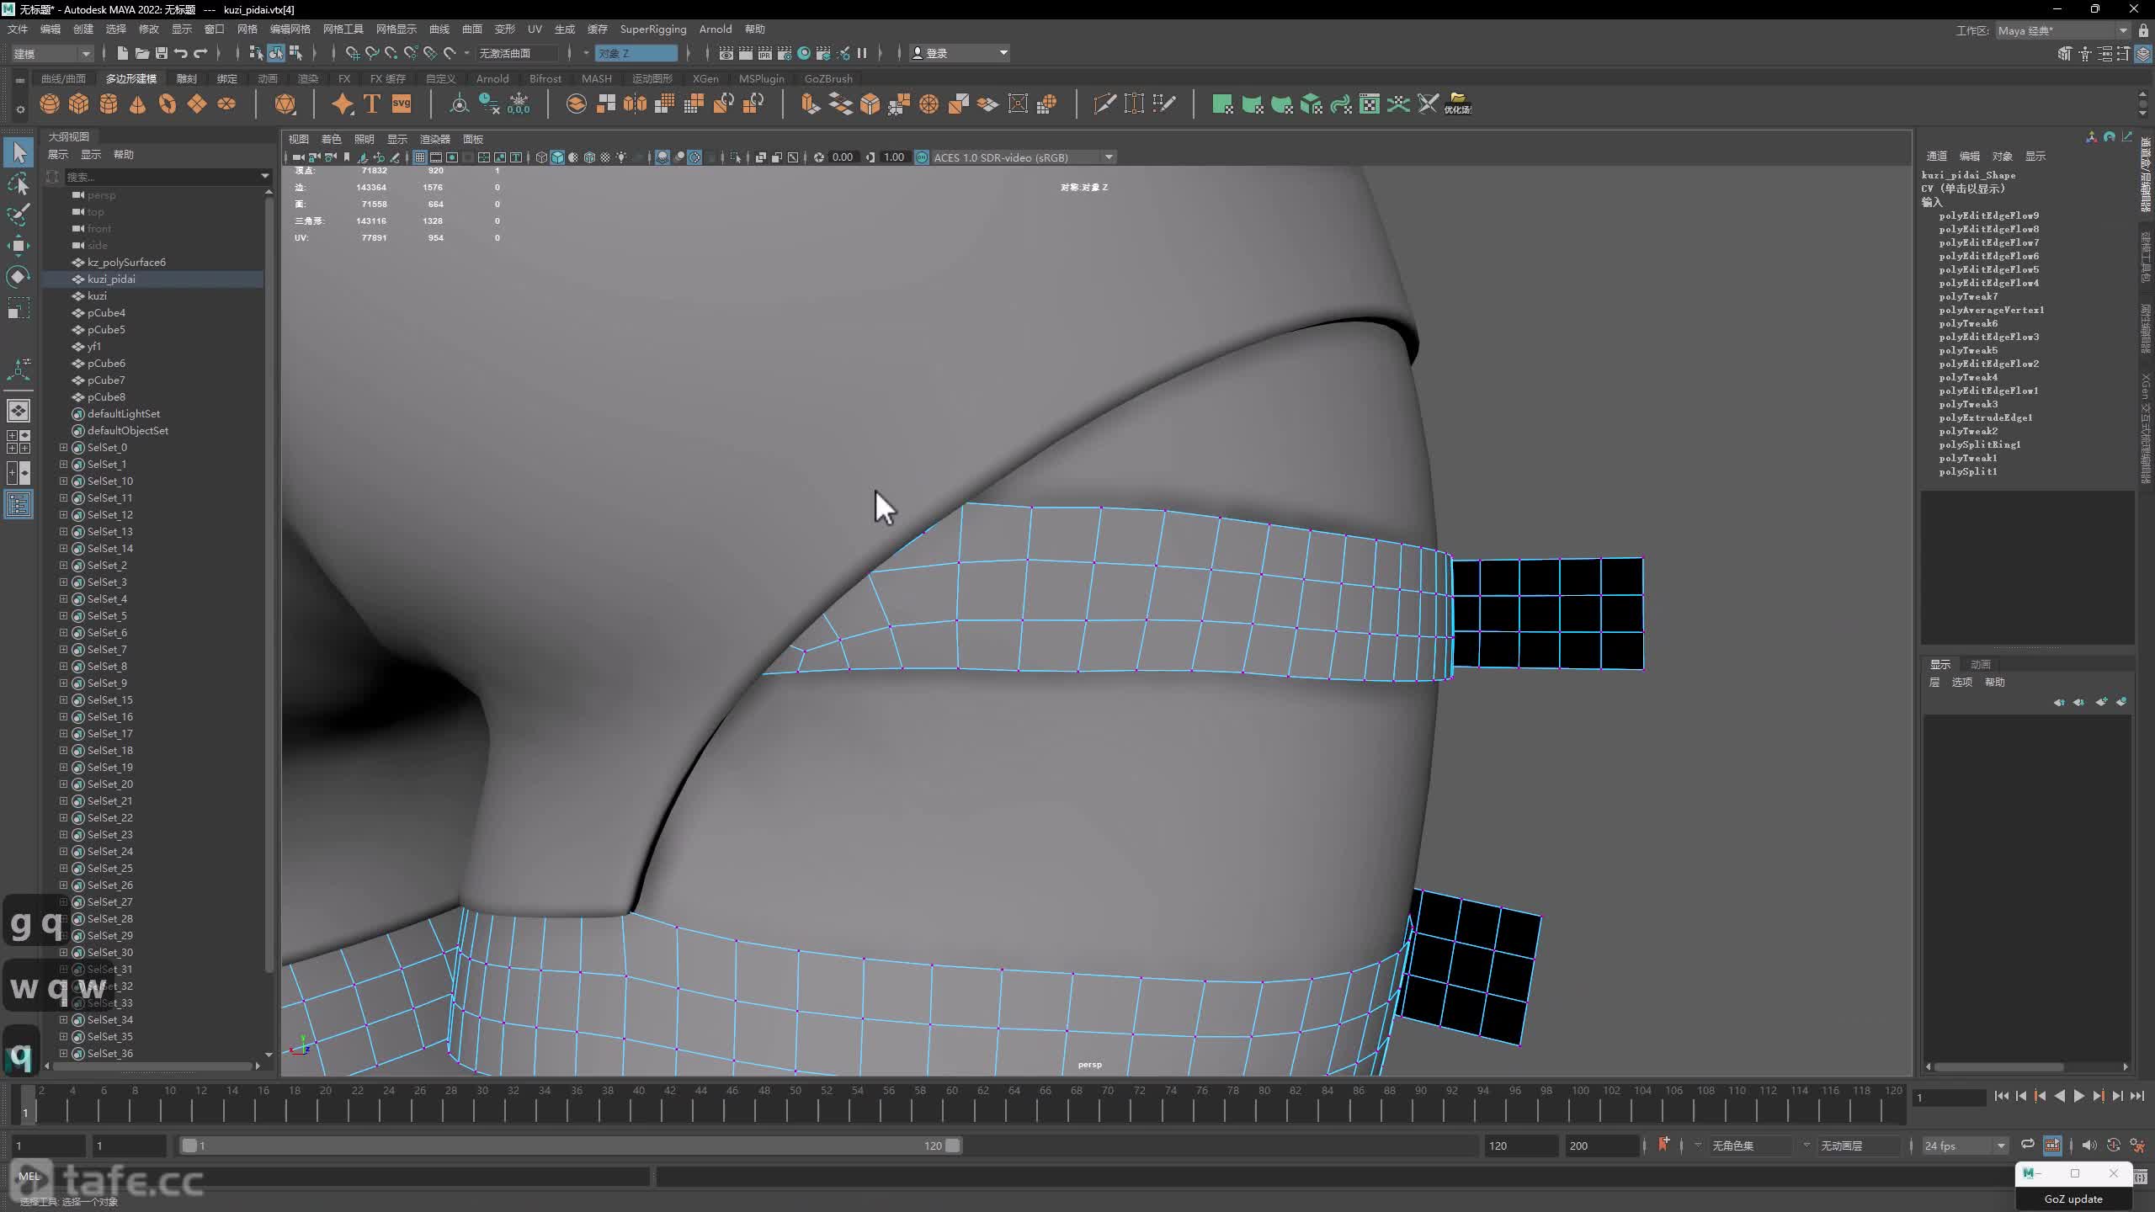Screen dimensions: 2155x1212
Task: Open the menu set dropdown
Action: 52,53
